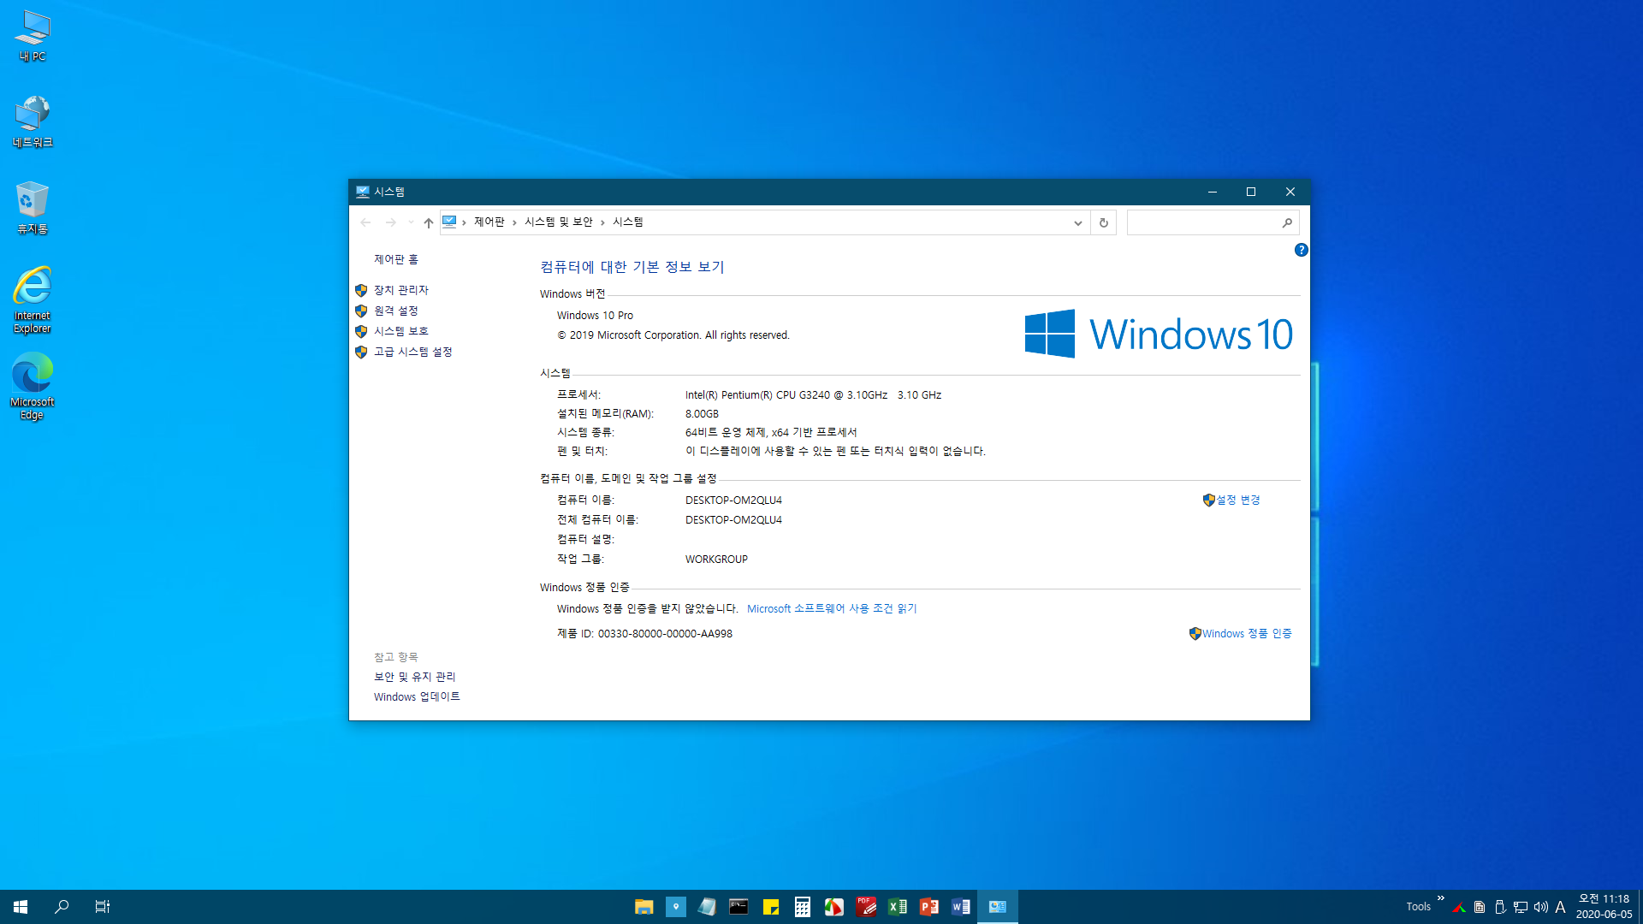The width and height of the screenshot is (1643, 924).
Task: Click the USB safely remove tray icon
Action: (1500, 907)
